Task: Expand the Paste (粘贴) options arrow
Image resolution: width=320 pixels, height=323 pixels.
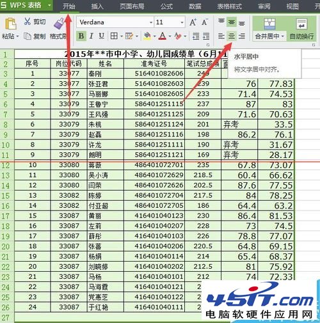Action: point(18,36)
